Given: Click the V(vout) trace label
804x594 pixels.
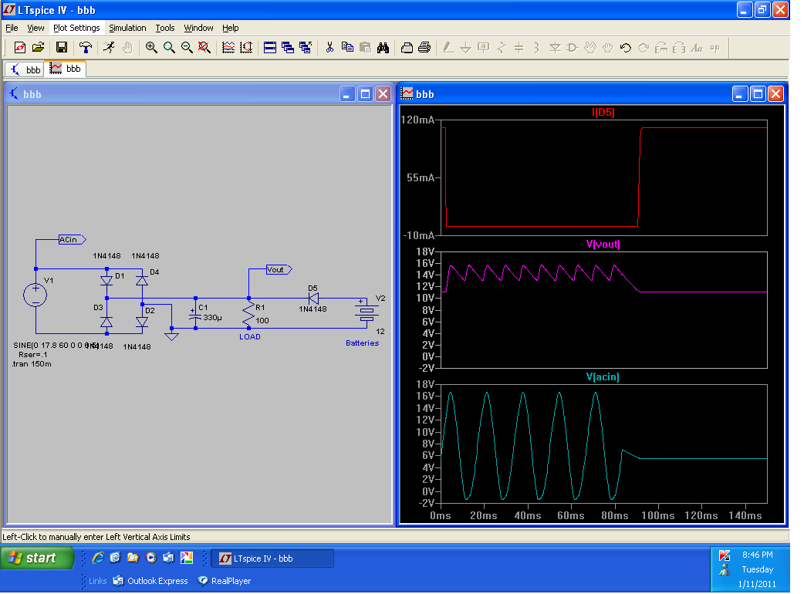Looking at the screenshot, I should click(x=603, y=245).
